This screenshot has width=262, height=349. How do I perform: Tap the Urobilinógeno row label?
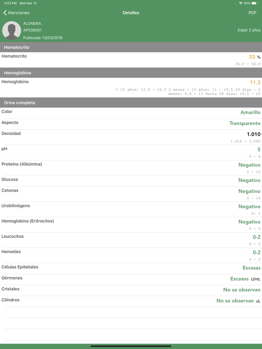(15, 206)
